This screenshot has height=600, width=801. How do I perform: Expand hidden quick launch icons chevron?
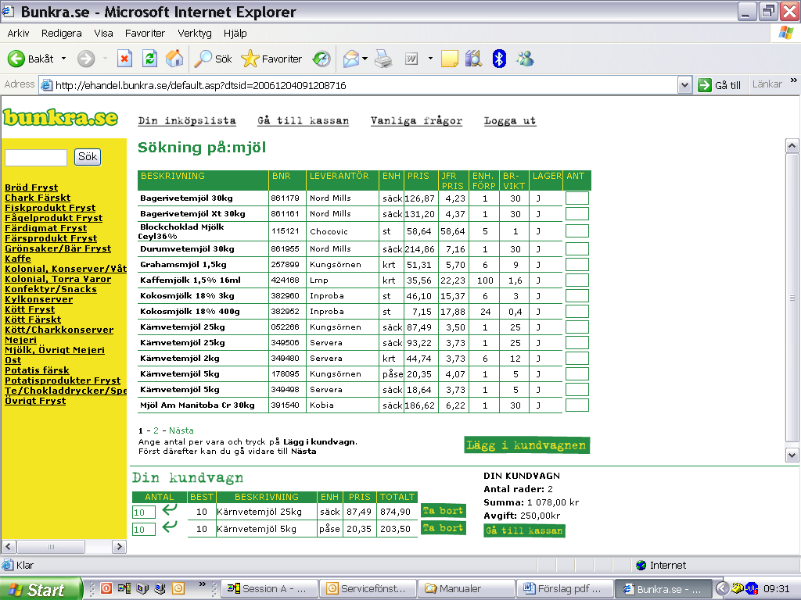pyautogui.click(x=203, y=584)
